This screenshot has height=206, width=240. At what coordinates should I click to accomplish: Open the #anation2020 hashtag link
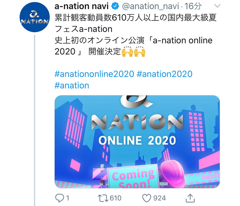(x=164, y=74)
